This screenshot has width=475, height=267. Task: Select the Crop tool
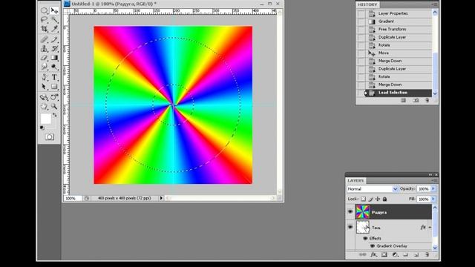(45, 29)
